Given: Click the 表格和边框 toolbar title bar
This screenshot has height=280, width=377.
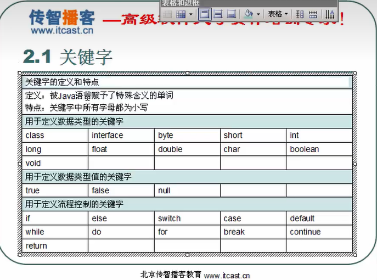Looking at the screenshot, I should point(249,3).
